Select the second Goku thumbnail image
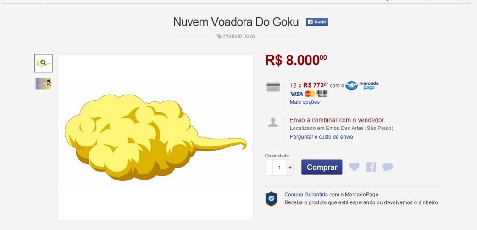This screenshot has width=477, height=230. (43, 84)
